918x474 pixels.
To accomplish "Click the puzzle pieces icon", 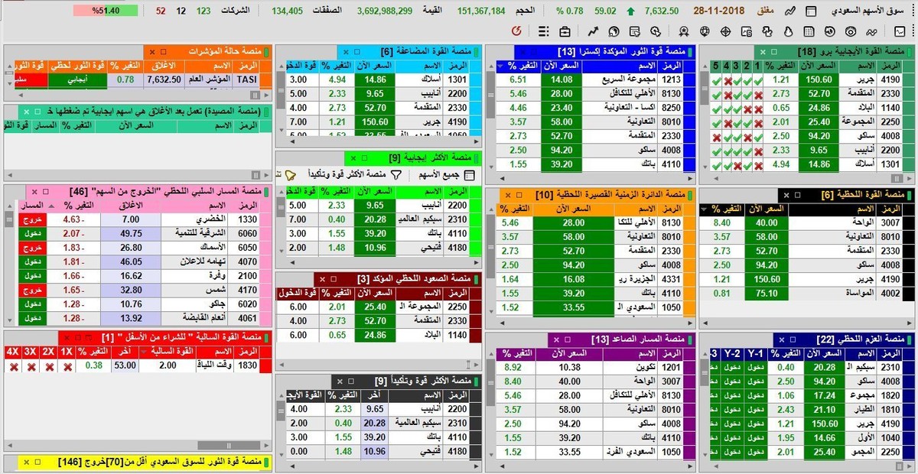I will tap(769, 31).
